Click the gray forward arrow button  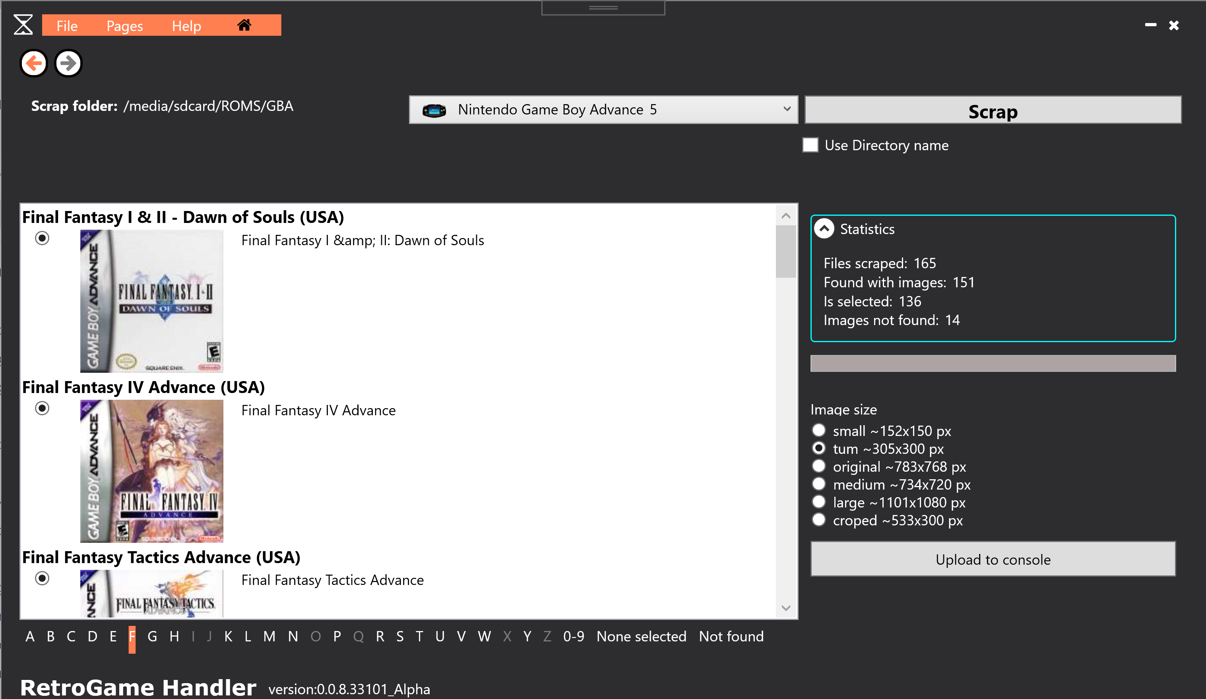68,63
